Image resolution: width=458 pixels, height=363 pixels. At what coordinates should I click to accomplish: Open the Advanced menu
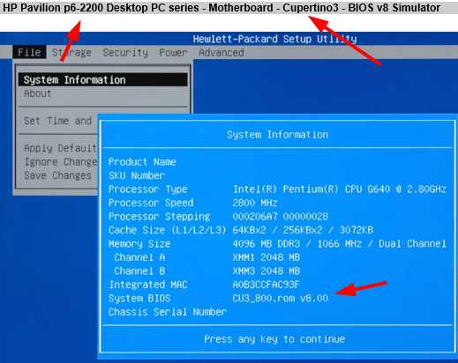coord(221,53)
